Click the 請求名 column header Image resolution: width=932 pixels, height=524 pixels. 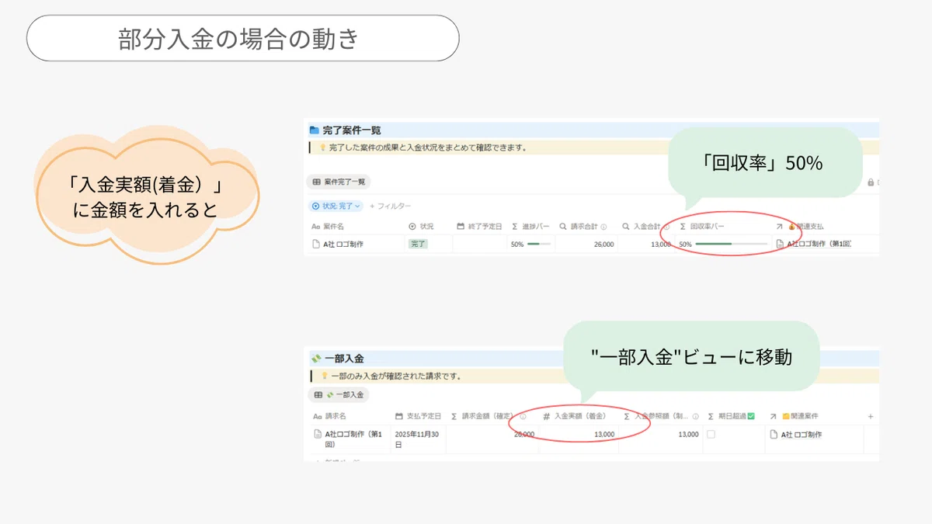[x=330, y=416]
